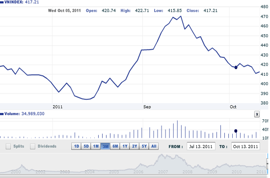Click the range slider handle on overview chart

[268, 164]
